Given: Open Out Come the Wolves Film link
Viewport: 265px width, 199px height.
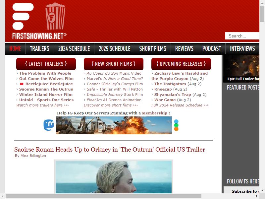Looking at the screenshot, I should pyautogui.click(x=46, y=79).
